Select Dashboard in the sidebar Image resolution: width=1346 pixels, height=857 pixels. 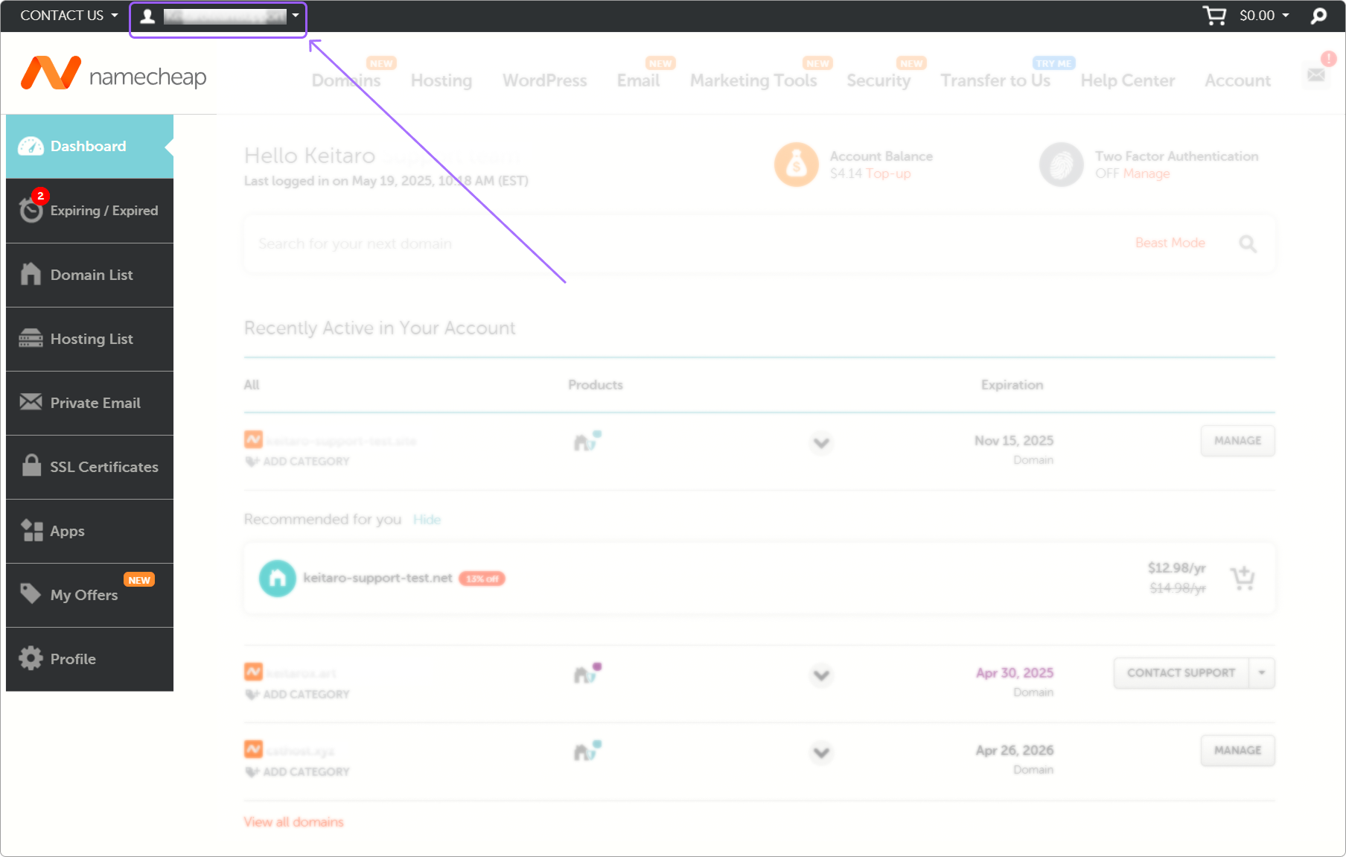pyautogui.click(x=89, y=147)
